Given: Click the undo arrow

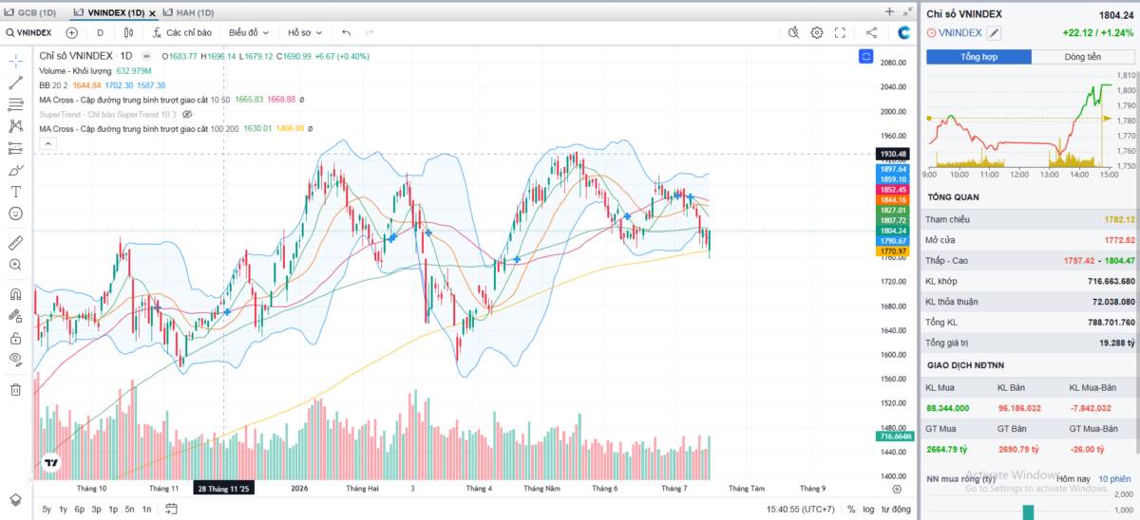Looking at the screenshot, I should (x=347, y=32).
